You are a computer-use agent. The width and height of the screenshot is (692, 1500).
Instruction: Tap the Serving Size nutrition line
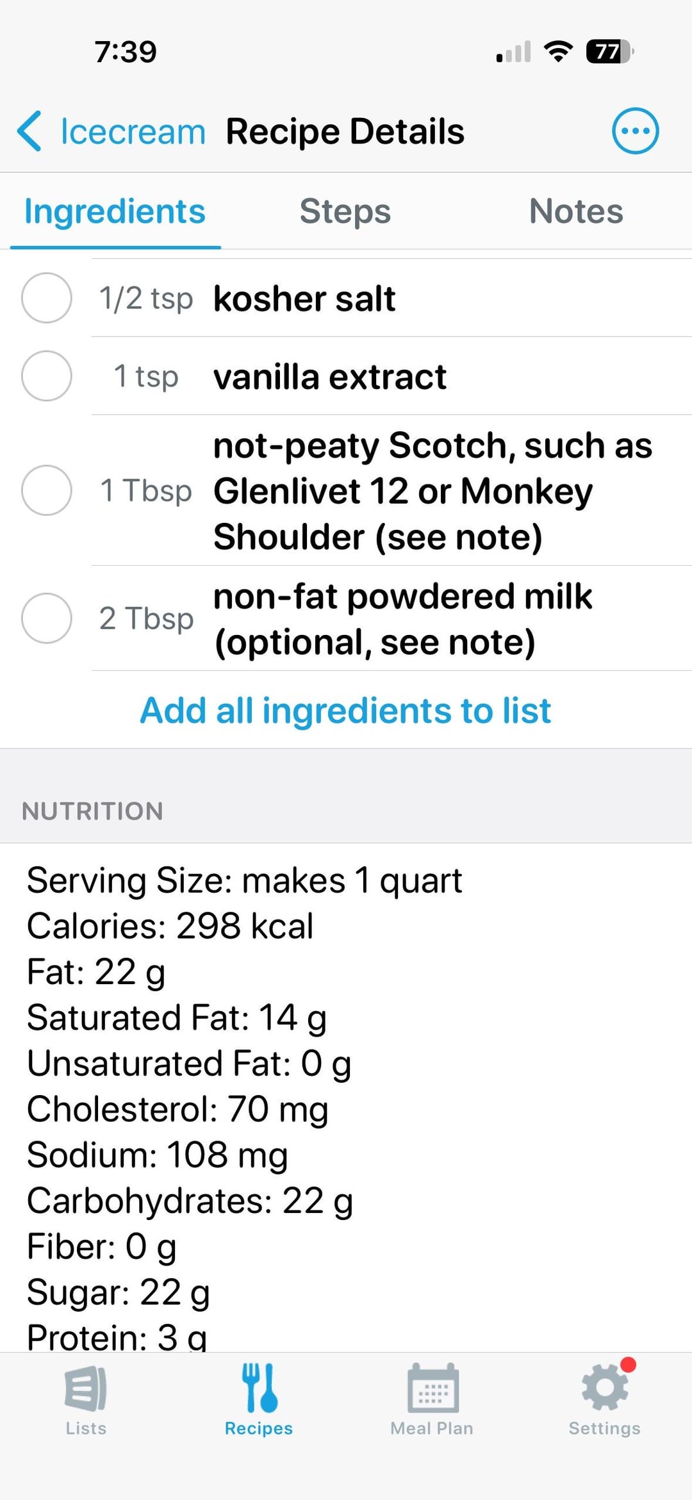(244, 880)
